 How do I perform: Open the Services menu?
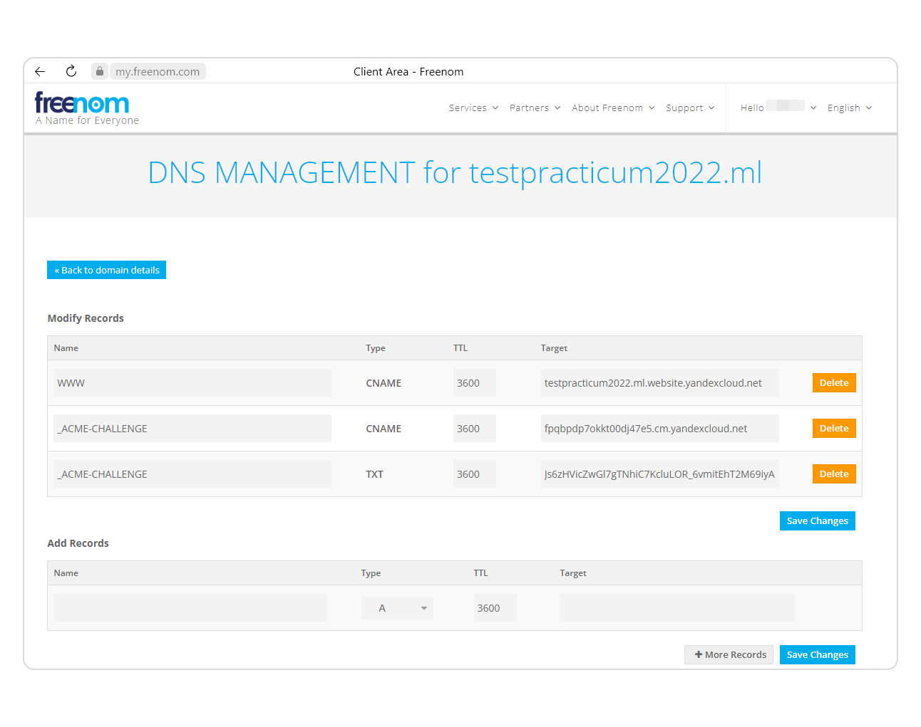click(x=473, y=108)
